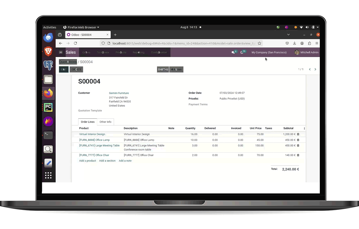359x229 pixels.
Task: Click the browser address bar URL
Action: (184, 43)
